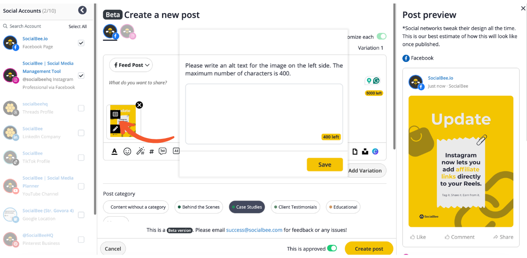Screen dimensions: 527x258
Task: Click the first comment '1st' icon
Action: pyautogui.click(x=162, y=151)
